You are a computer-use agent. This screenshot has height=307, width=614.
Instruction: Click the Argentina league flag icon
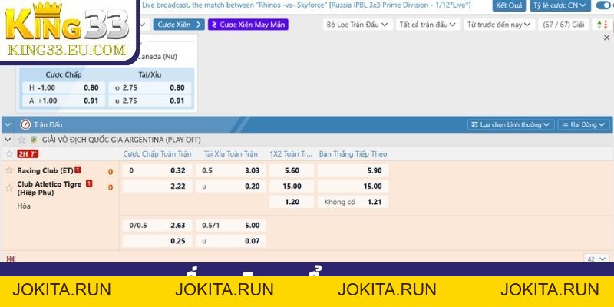(34, 140)
